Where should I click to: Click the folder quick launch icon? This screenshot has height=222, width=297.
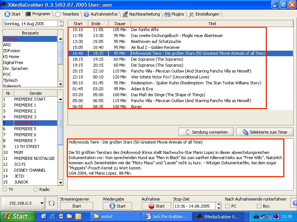(x=70, y=216)
